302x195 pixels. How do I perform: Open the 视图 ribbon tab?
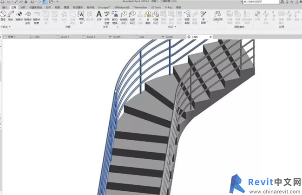(x=57, y=7)
